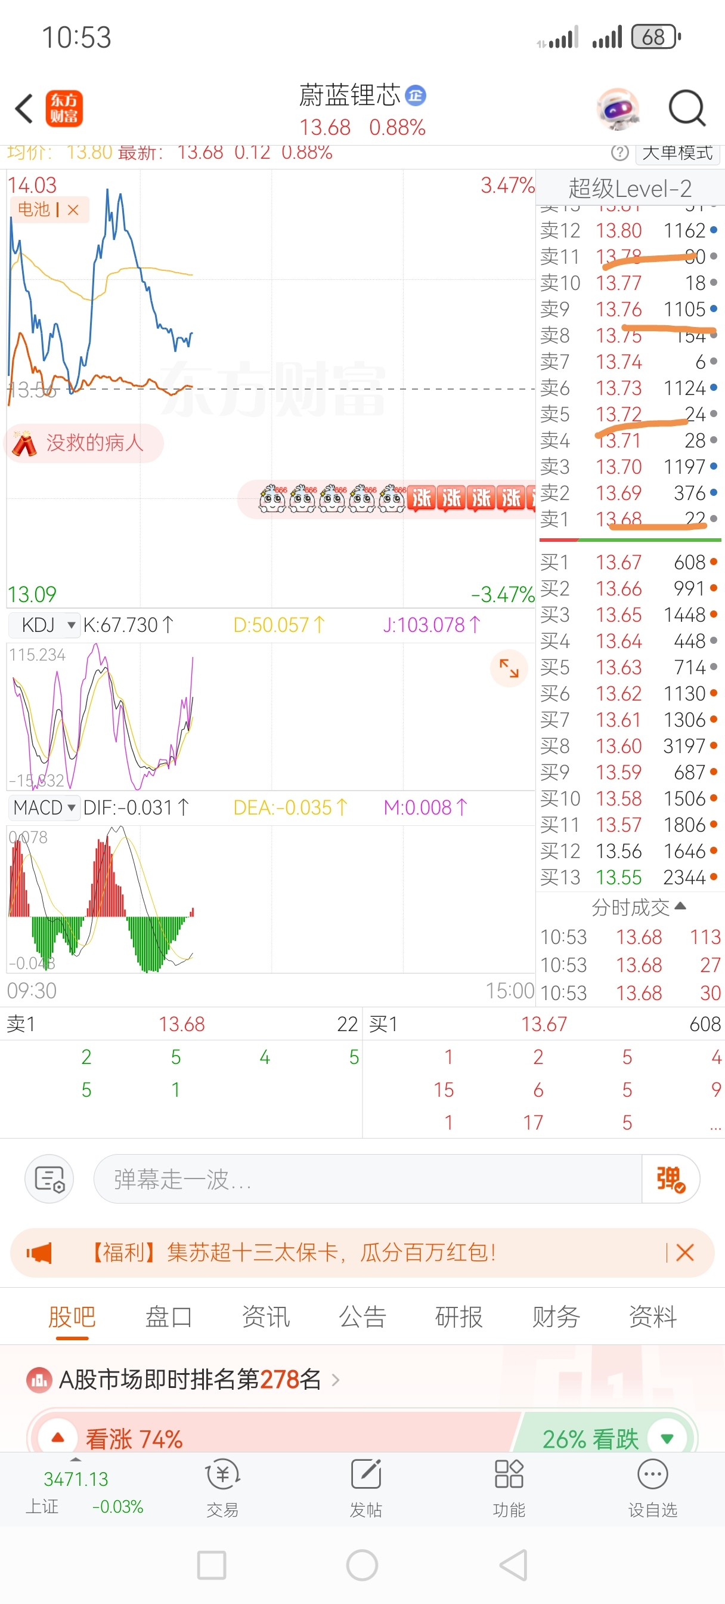The image size is (725, 1604).
Task: Tap the back arrow icon
Action: pyautogui.click(x=24, y=109)
